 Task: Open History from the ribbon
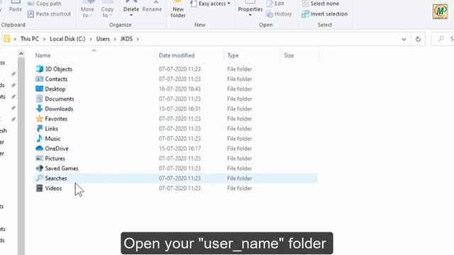(x=279, y=14)
